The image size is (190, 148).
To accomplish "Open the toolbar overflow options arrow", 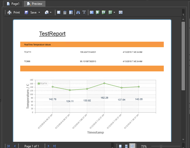I will point(183,15).
